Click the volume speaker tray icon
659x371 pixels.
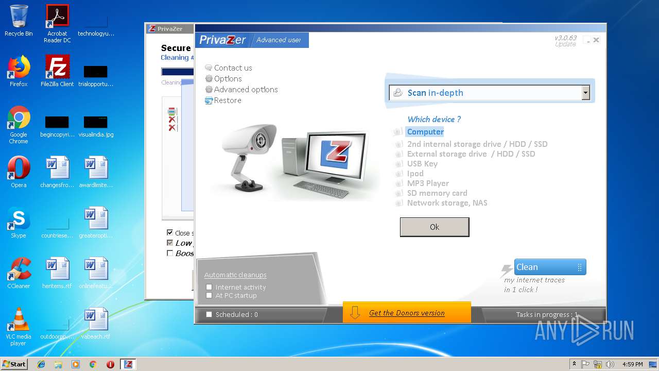click(x=610, y=364)
